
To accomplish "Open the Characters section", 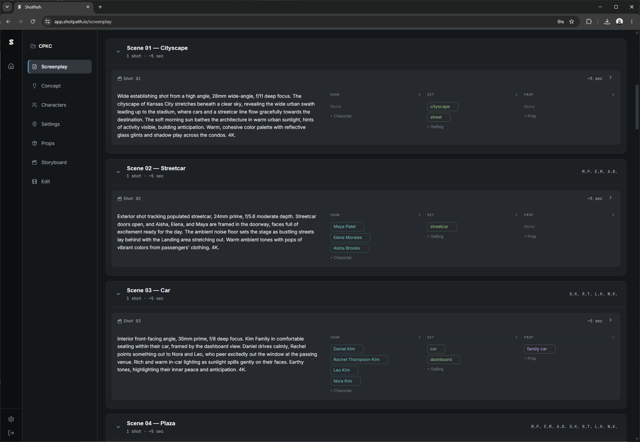I will [60, 105].
